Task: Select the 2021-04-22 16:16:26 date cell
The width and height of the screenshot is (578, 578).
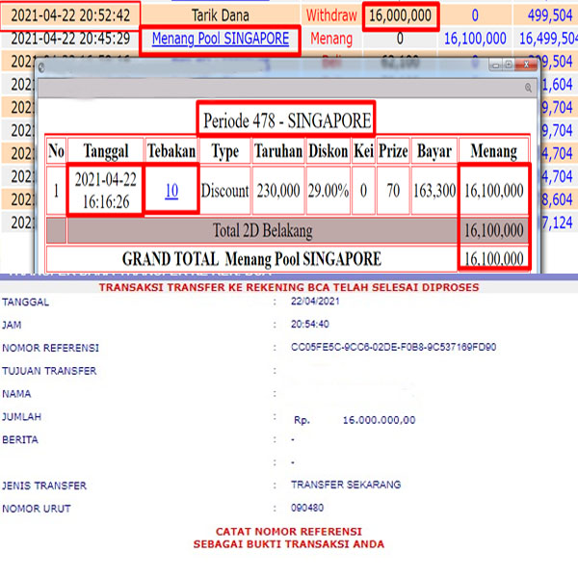Action: pos(106,190)
